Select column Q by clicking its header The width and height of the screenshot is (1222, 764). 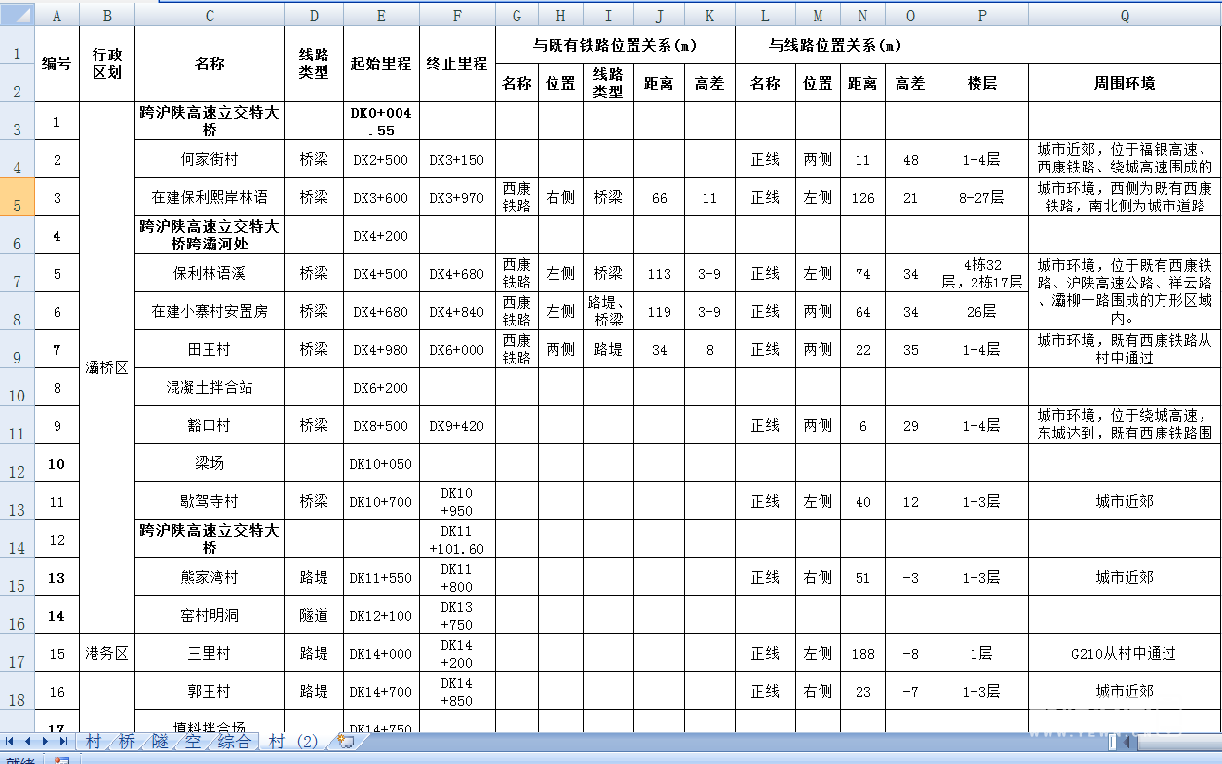click(1125, 15)
